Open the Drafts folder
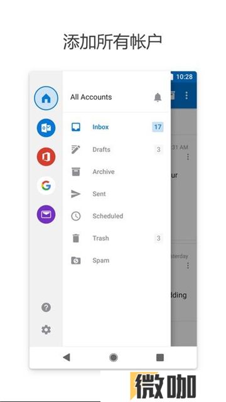Image resolution: width=226 pixels, height=402 pixels. coord(117,149)
